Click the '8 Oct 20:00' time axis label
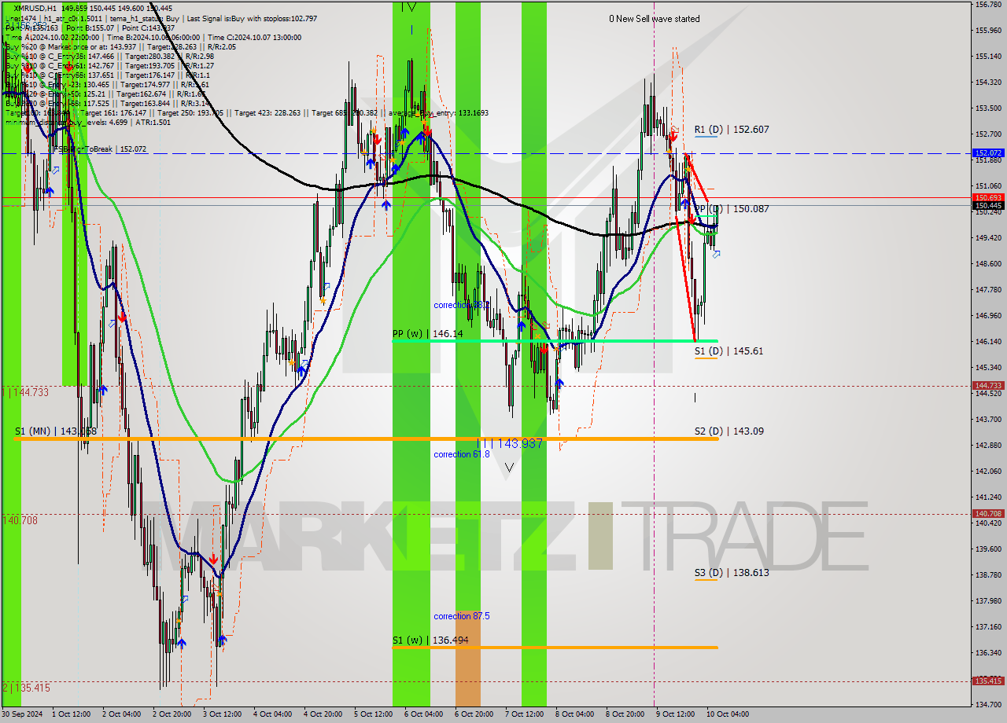Image resolution: width=1007 pixels, height=723 pixels. (625, 714)
